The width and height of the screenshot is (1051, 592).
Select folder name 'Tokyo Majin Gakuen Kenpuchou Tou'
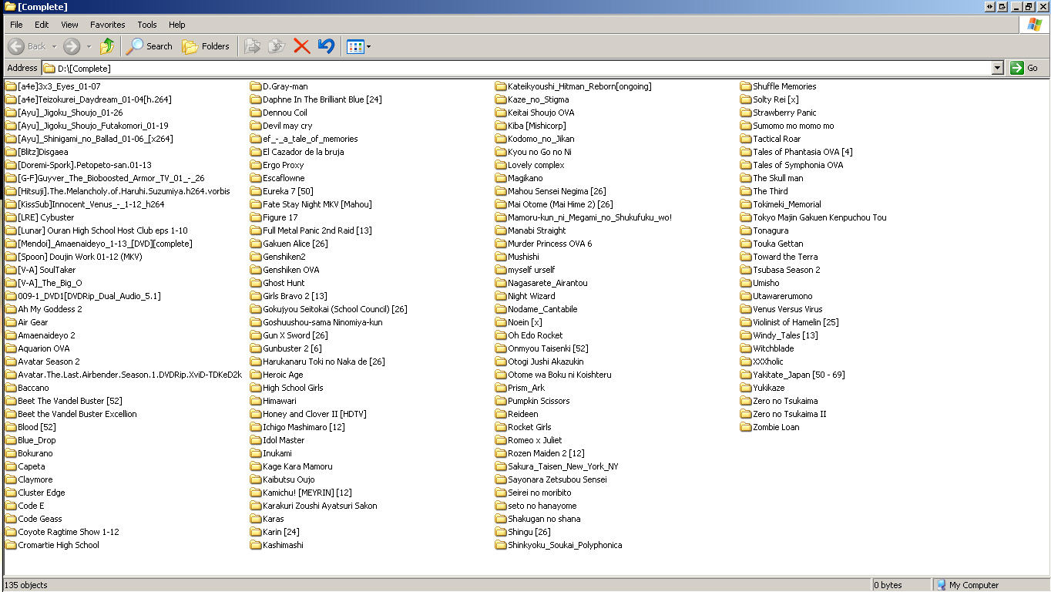pos(820,217)
